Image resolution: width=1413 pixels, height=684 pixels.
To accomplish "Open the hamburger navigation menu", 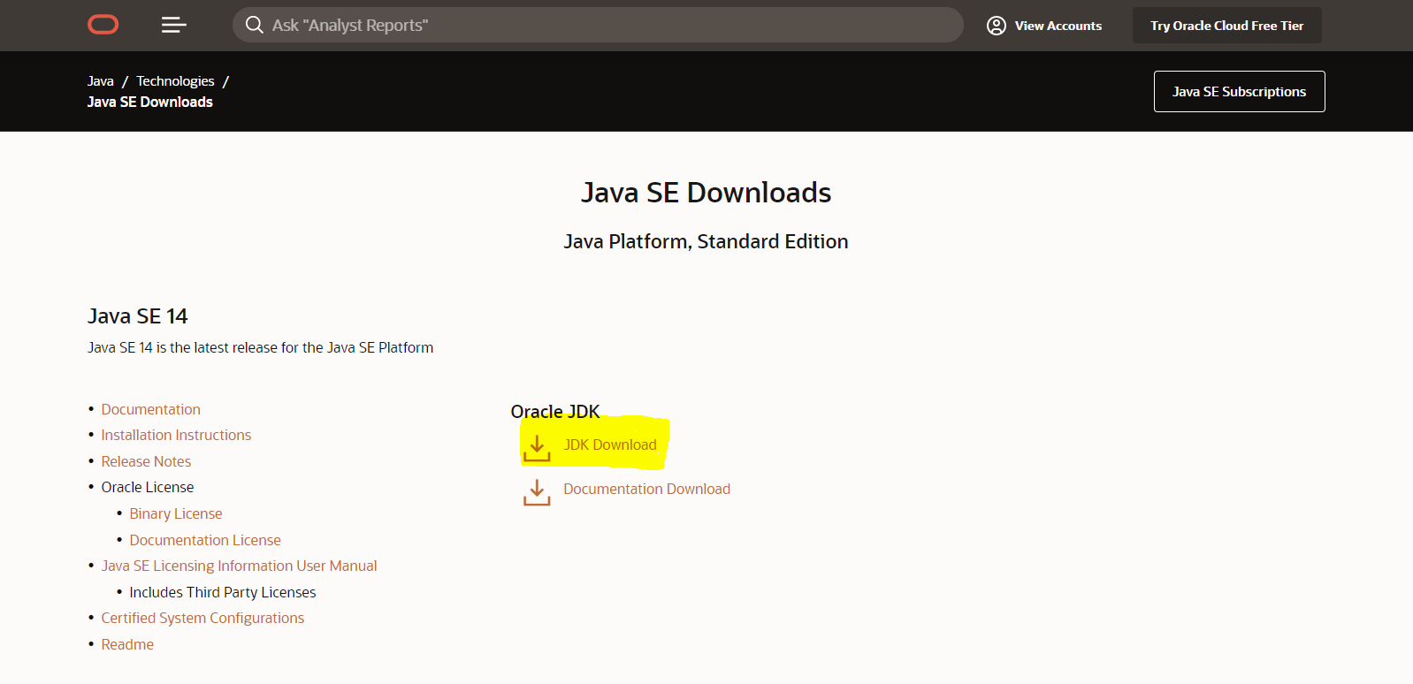I will [x=173, y=25].
